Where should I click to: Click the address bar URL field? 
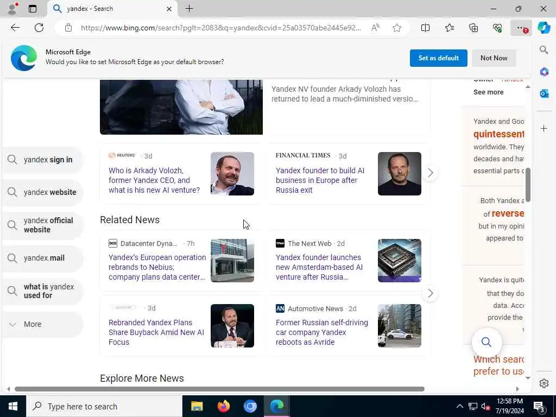point(220,28)
